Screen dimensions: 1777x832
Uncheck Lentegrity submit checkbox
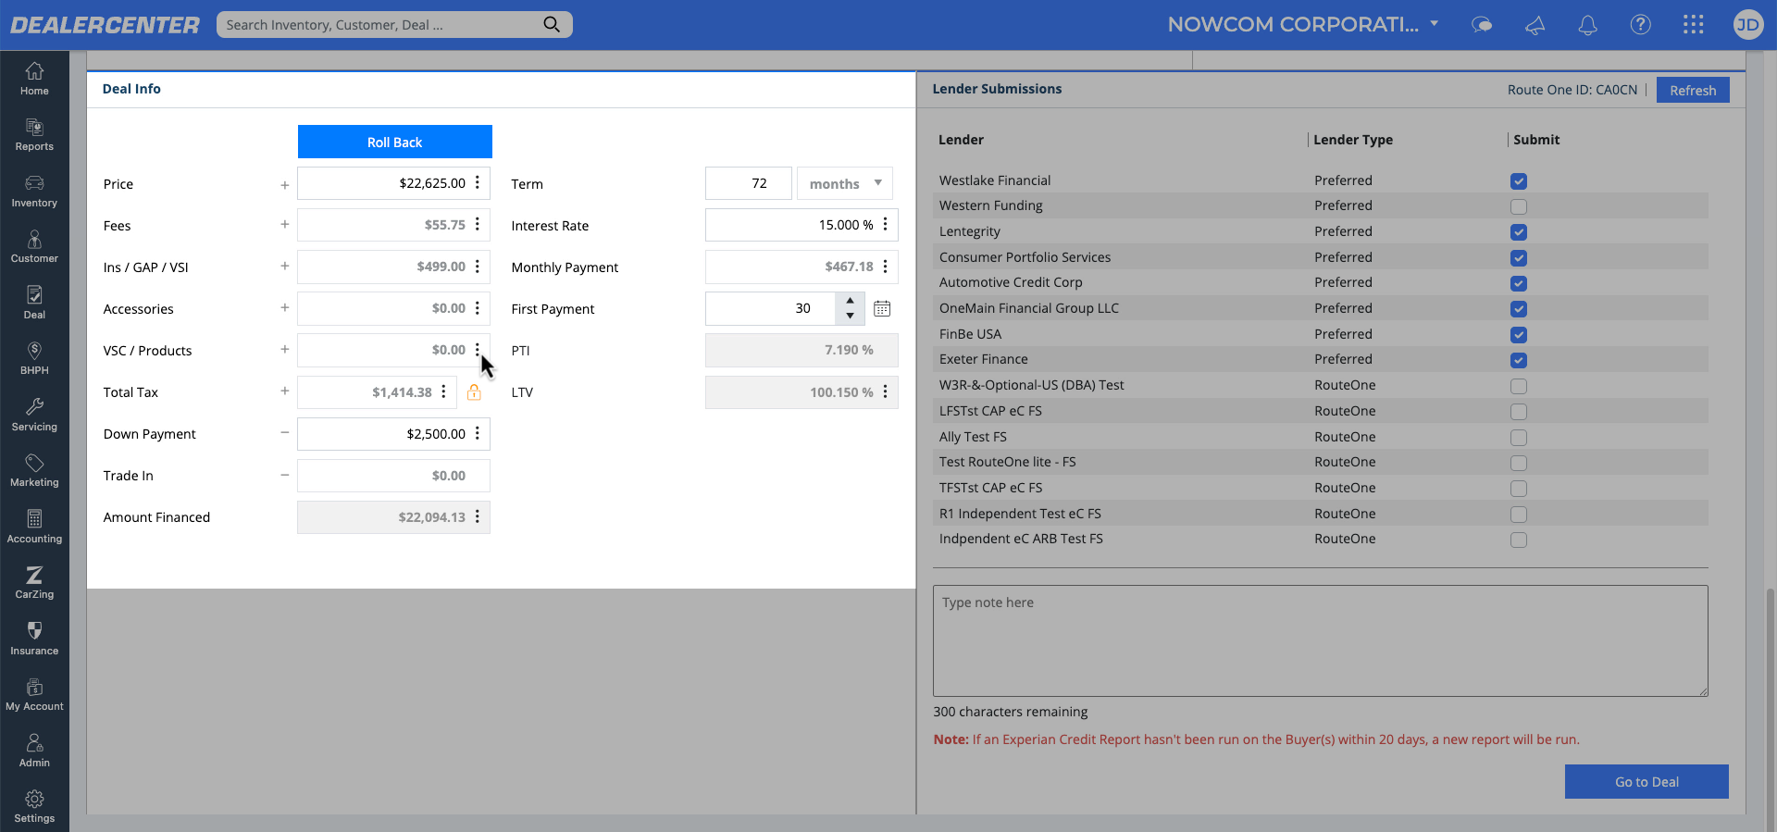pyautogui.click(x=1519, y=232)
